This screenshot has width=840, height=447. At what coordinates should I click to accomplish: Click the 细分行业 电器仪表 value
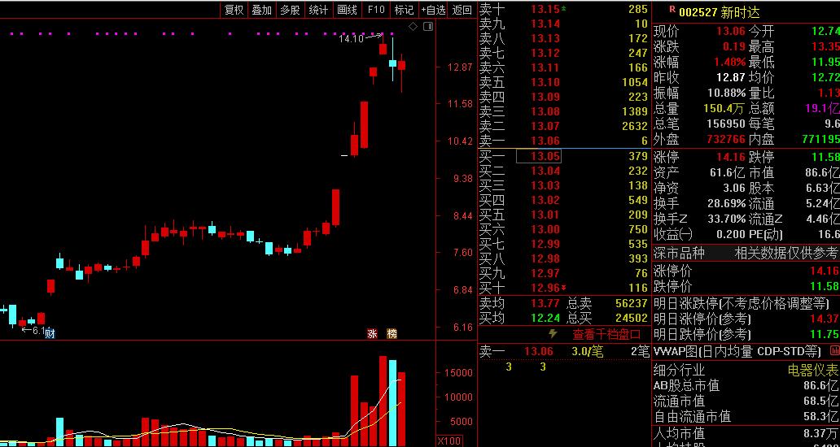[812, 370]
